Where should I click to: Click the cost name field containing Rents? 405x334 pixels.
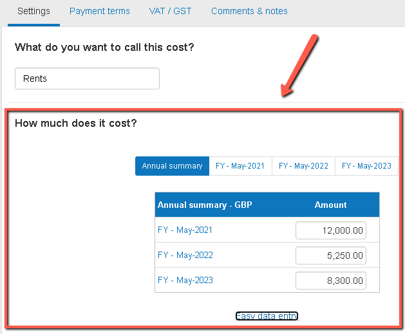87,79
